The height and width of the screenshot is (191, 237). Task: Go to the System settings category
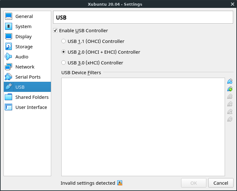(x=23, y=27)
